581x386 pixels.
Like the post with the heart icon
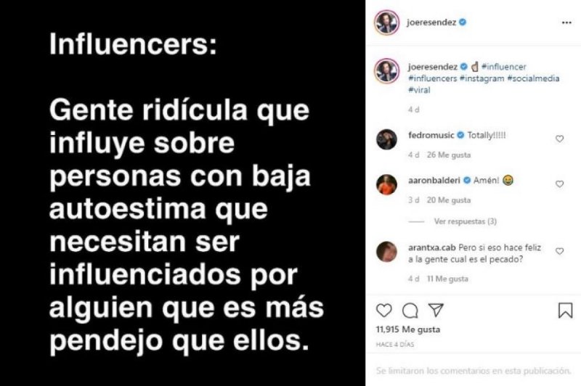coord(384,311)
